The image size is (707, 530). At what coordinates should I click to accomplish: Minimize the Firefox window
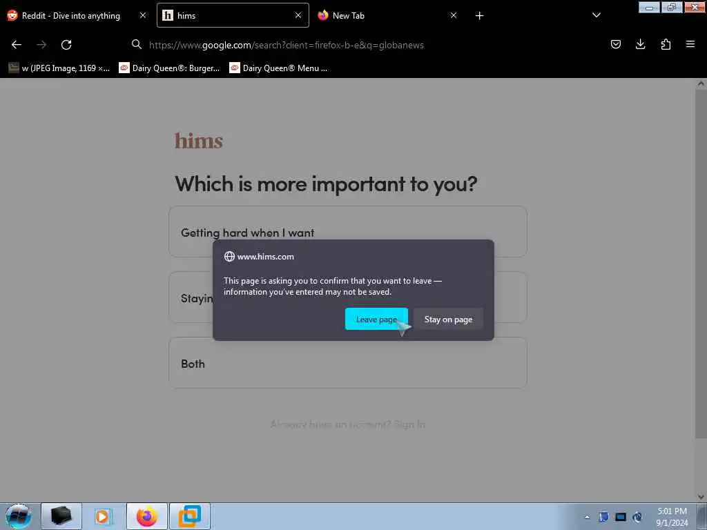click(649, 7)
